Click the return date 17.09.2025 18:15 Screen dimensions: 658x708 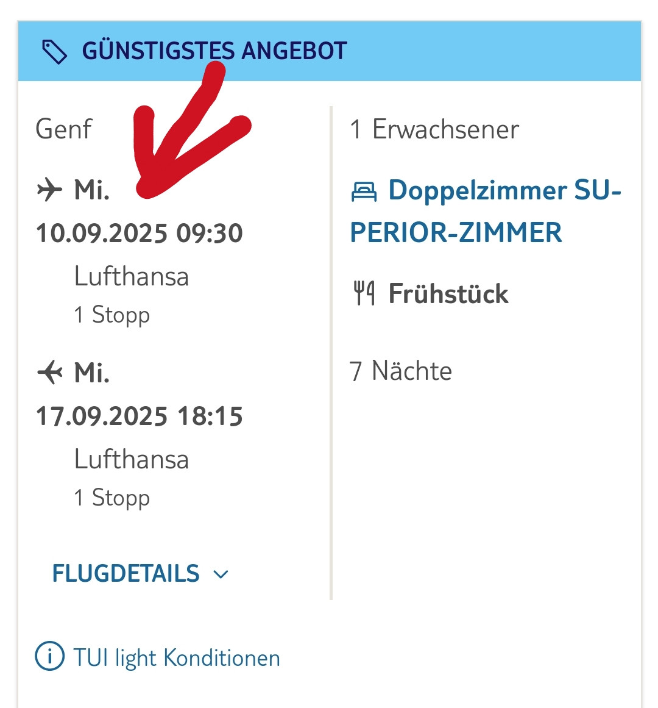(x=140, y=416)
